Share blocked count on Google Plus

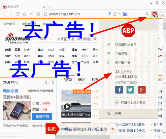point(142,90)
